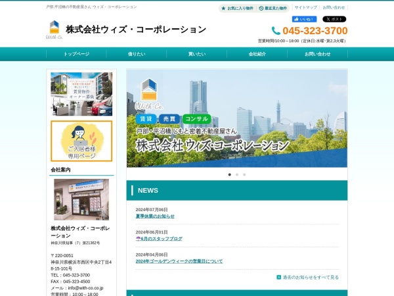Screen dimensions: 394x296
Task: Open ご入居者様専用ページ banner
Action: (81, 141)
